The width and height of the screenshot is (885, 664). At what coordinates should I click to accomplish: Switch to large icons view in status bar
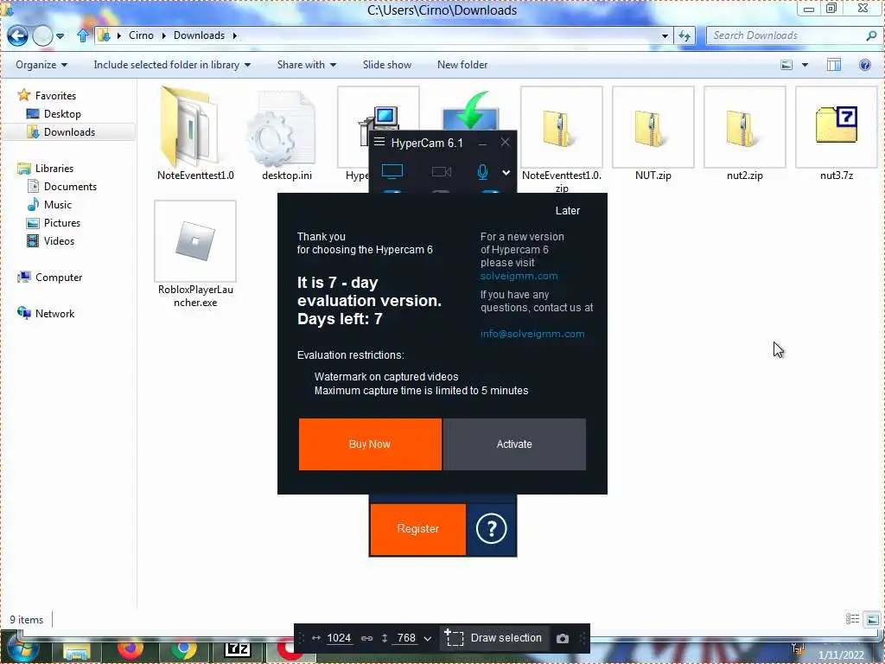(873, 619)
